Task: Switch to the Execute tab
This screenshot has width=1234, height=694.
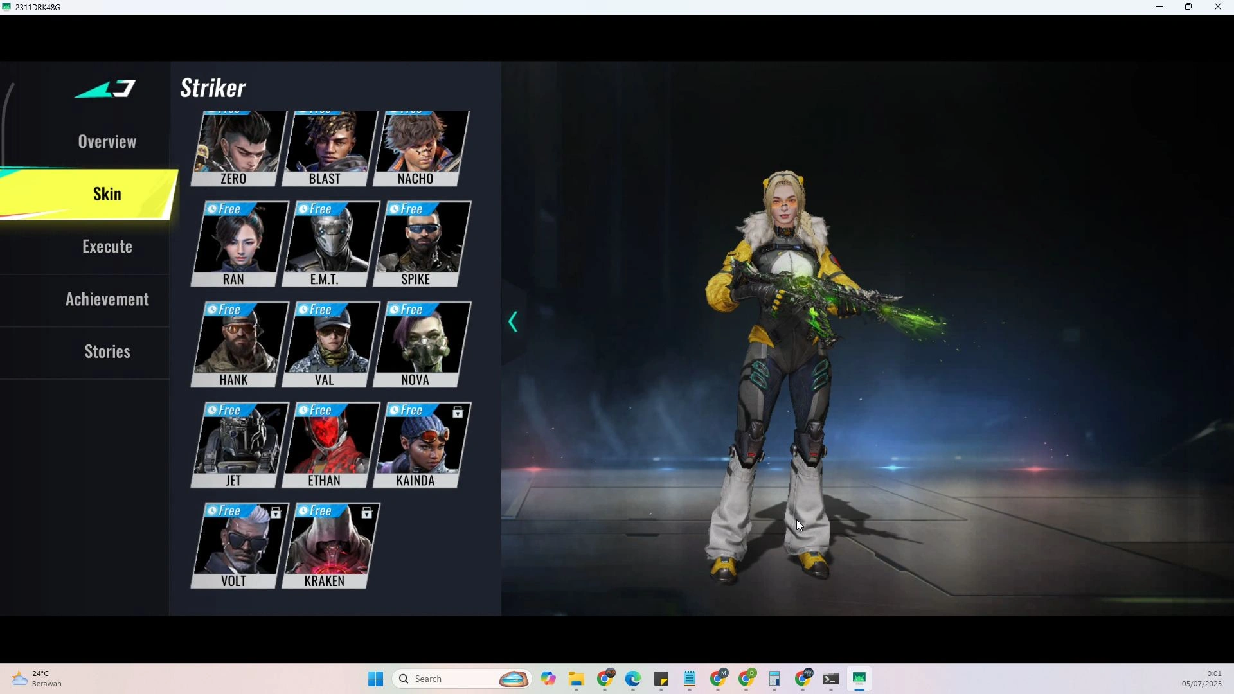Action: point(107,247)
